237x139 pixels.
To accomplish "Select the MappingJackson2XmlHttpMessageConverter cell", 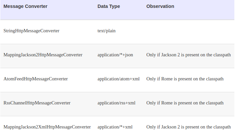I will 47,127.
